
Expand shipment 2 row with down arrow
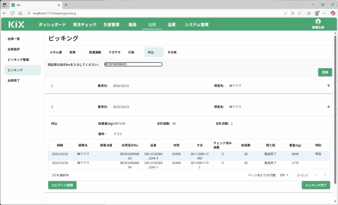[x=328, y=86]
